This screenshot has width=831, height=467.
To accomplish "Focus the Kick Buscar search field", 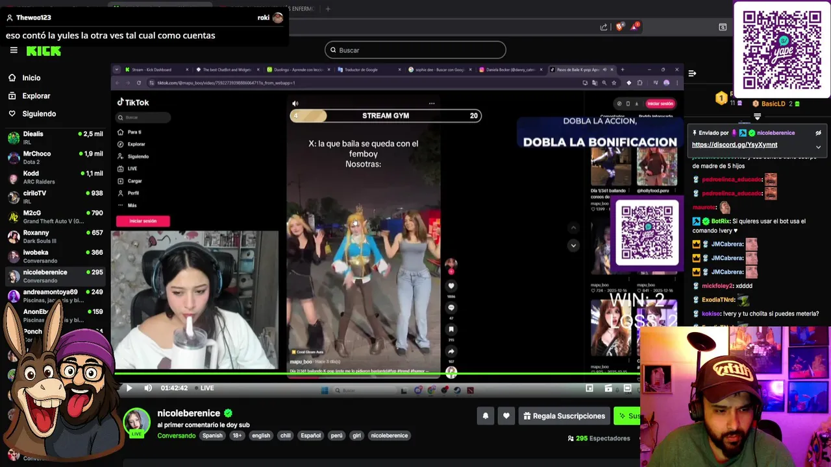I will 415,50.
